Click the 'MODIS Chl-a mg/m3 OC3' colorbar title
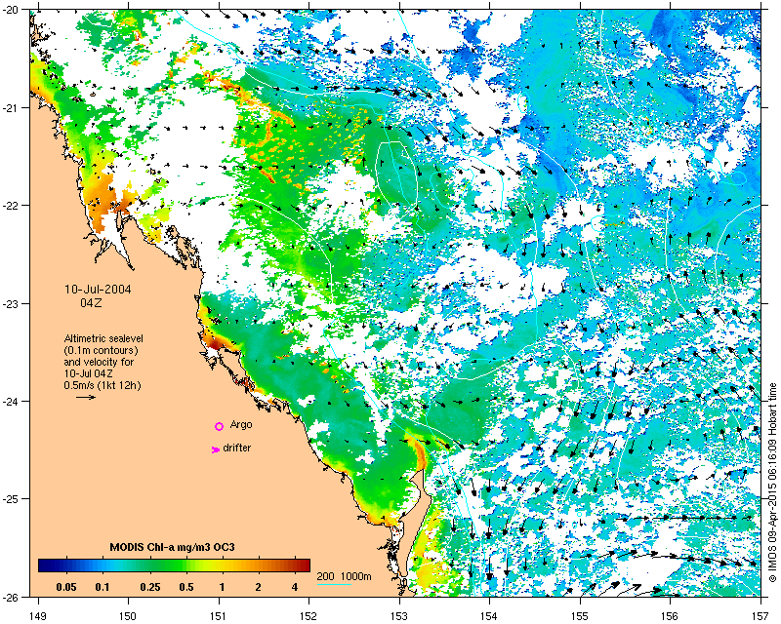Image resolution: width=781 pixels, height=624 pixels. coord(173,547)
